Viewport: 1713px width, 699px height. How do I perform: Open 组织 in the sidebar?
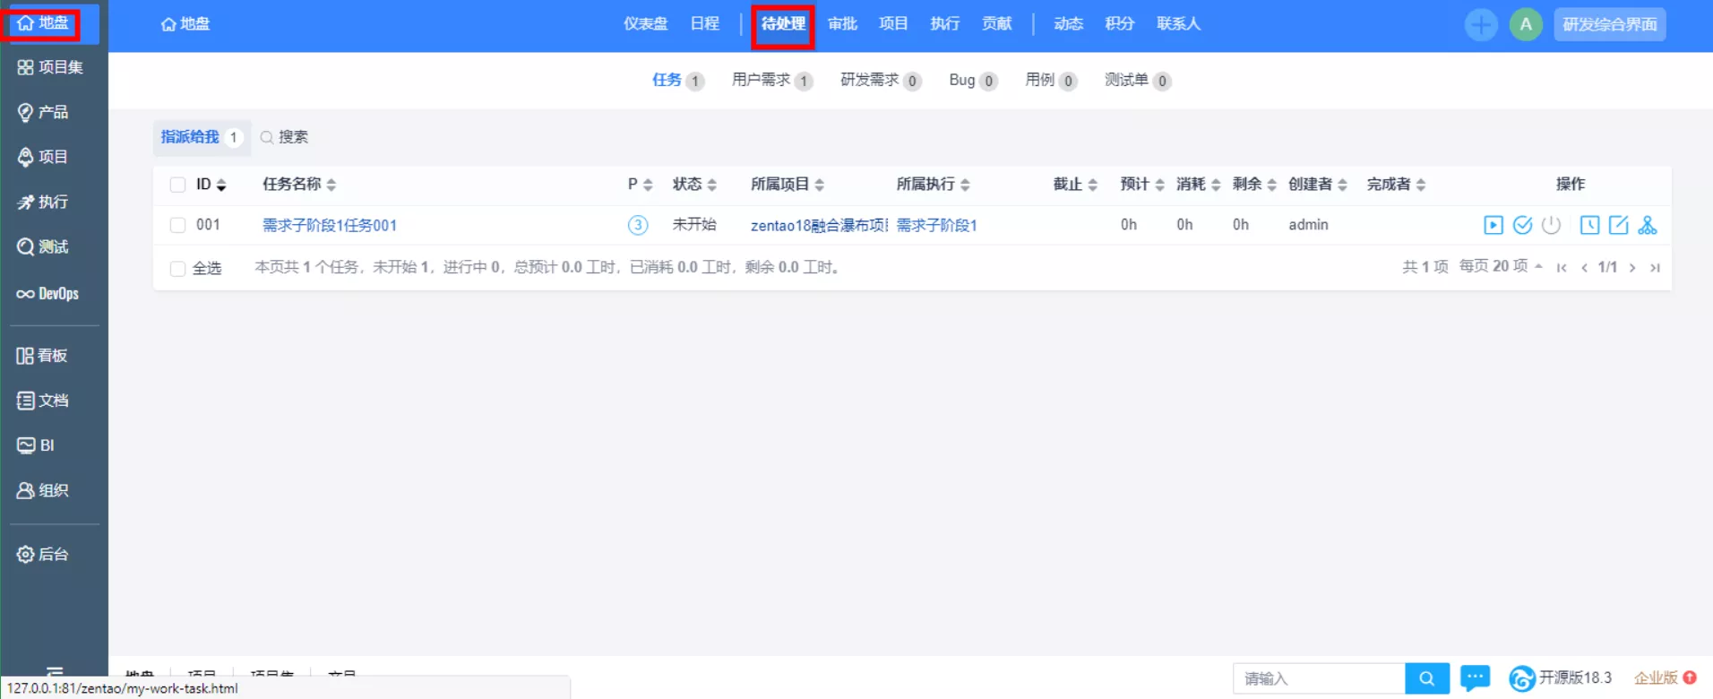[x=42, y=490]
